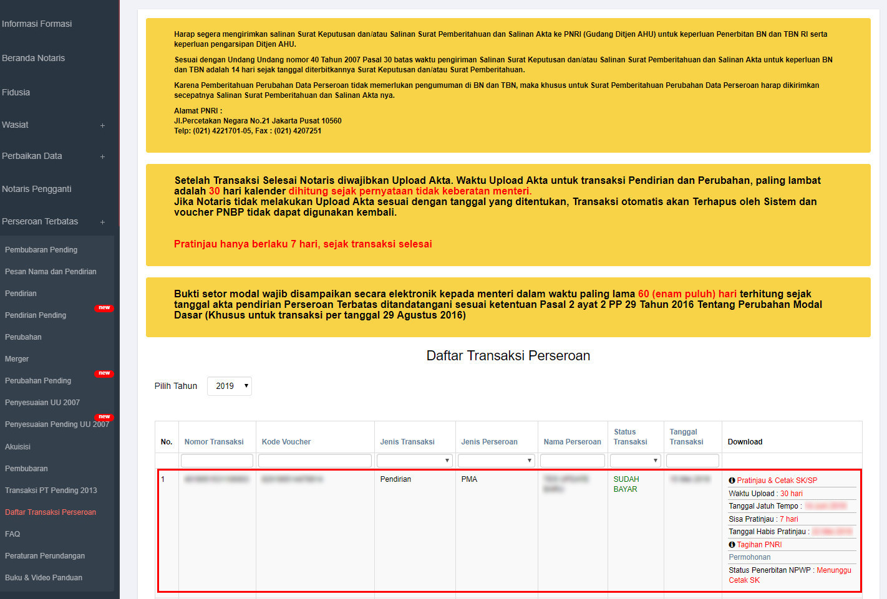Open Jenis Transaksi filter dropdown
This screenshot has height=599, width=887.
(x=415, y=461)
